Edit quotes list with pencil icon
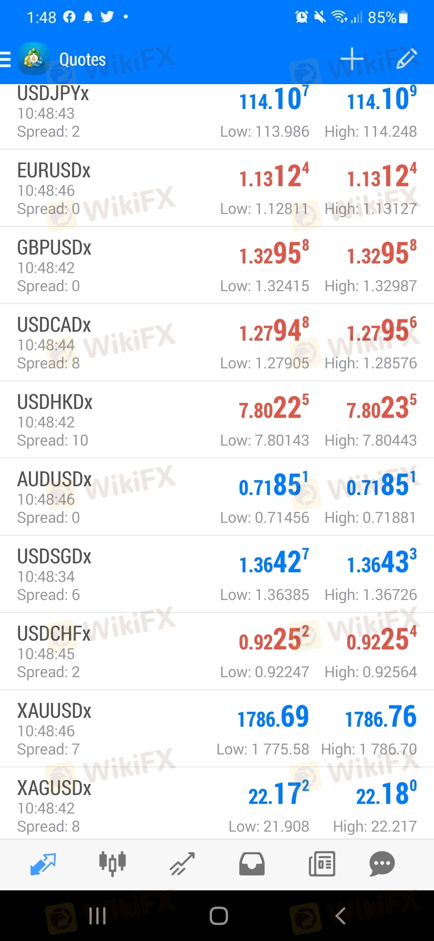This screenshot has height=941, width=434. (407, 59)
